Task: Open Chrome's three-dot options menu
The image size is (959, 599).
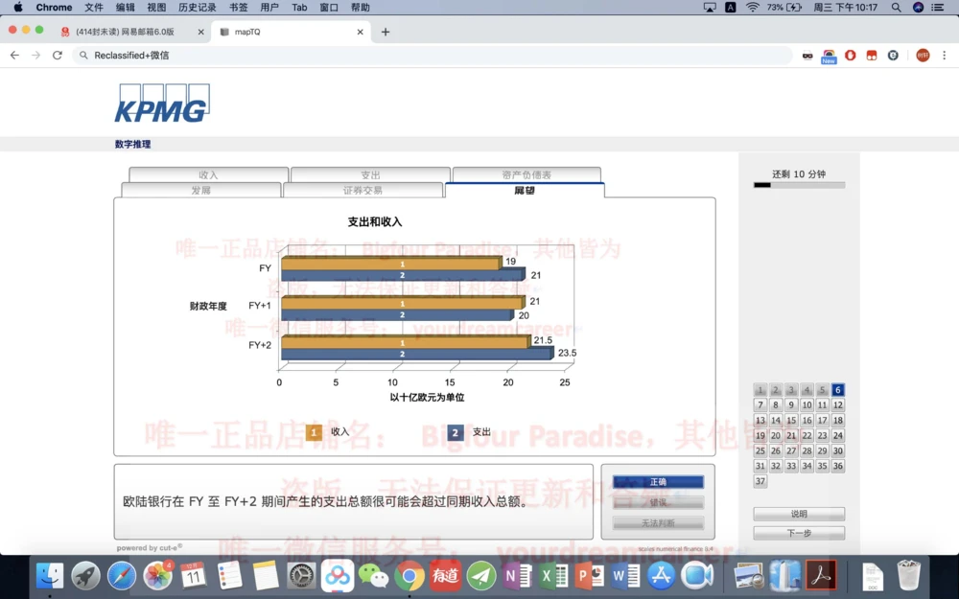Action: pyautogui.click(x=944, y=56)
